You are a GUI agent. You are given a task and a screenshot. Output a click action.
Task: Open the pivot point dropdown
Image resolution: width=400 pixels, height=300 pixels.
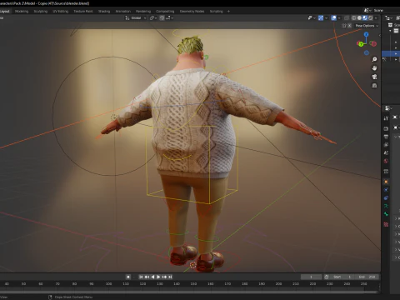coord(153,17)
